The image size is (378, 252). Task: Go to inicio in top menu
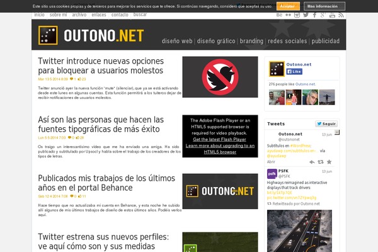39,14
